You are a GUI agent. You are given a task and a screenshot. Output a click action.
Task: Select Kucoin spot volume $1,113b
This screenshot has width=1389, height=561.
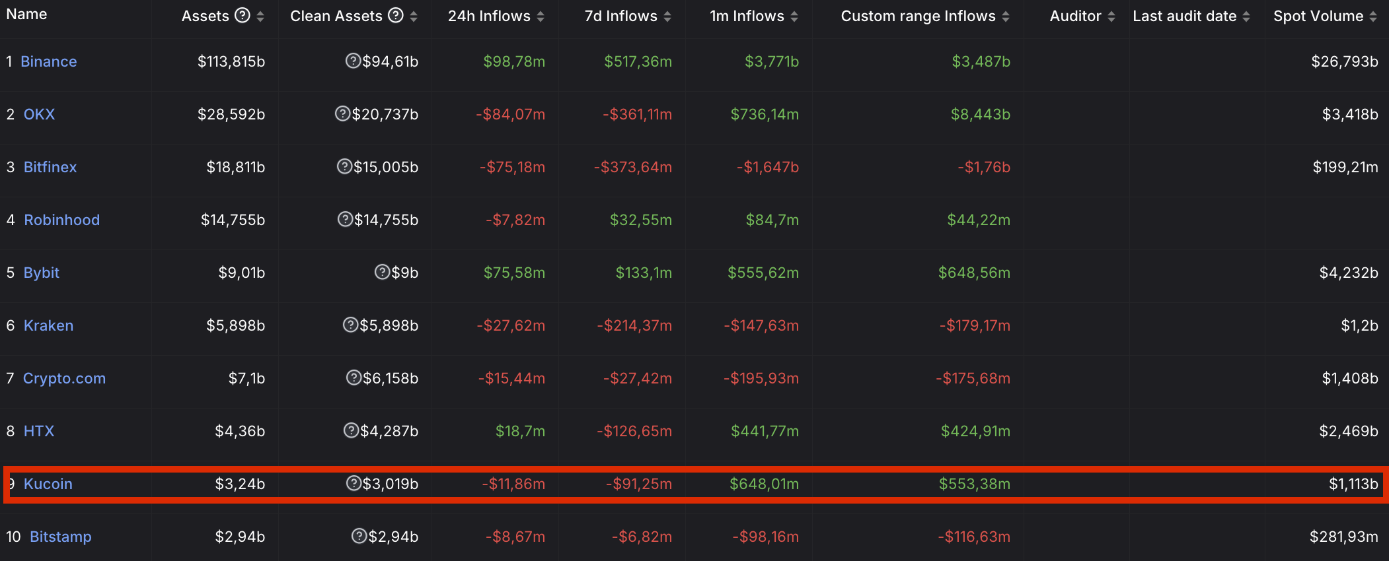[x=1354, y=484]
